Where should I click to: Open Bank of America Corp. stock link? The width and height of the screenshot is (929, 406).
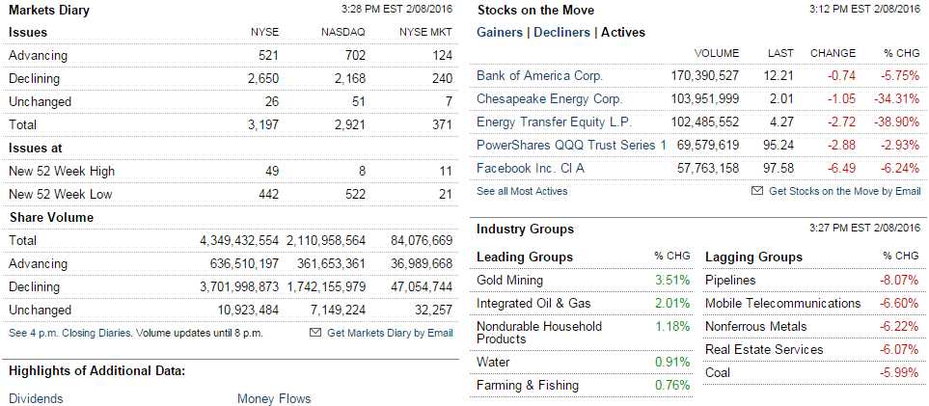click(x=539, y=75)
